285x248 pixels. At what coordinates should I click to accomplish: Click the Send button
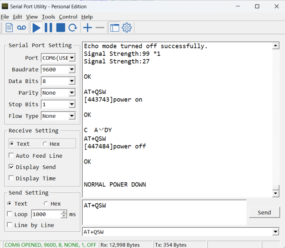pos(264,212)
